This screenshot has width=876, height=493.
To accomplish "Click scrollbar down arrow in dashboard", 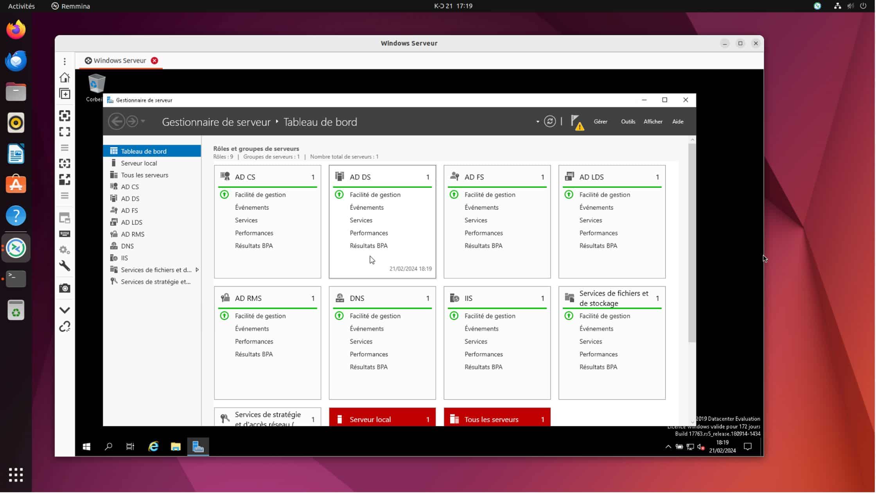I will 693,423.
